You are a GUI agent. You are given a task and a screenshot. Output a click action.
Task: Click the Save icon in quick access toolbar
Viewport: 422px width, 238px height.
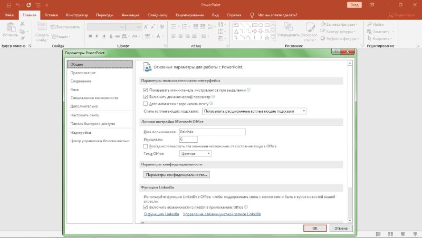9,5
